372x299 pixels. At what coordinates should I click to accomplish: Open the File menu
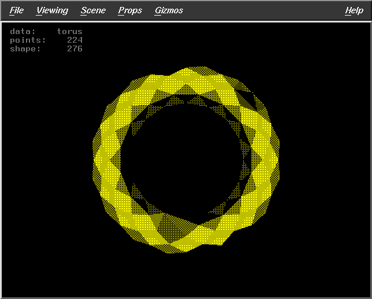tap(17, 10)
